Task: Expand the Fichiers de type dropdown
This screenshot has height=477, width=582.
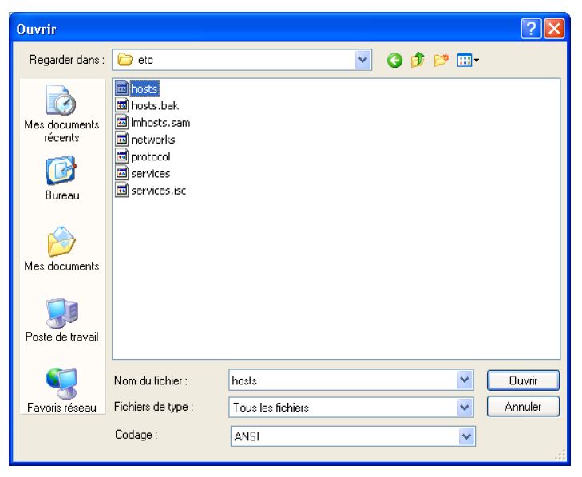Action: coord(465,408)
